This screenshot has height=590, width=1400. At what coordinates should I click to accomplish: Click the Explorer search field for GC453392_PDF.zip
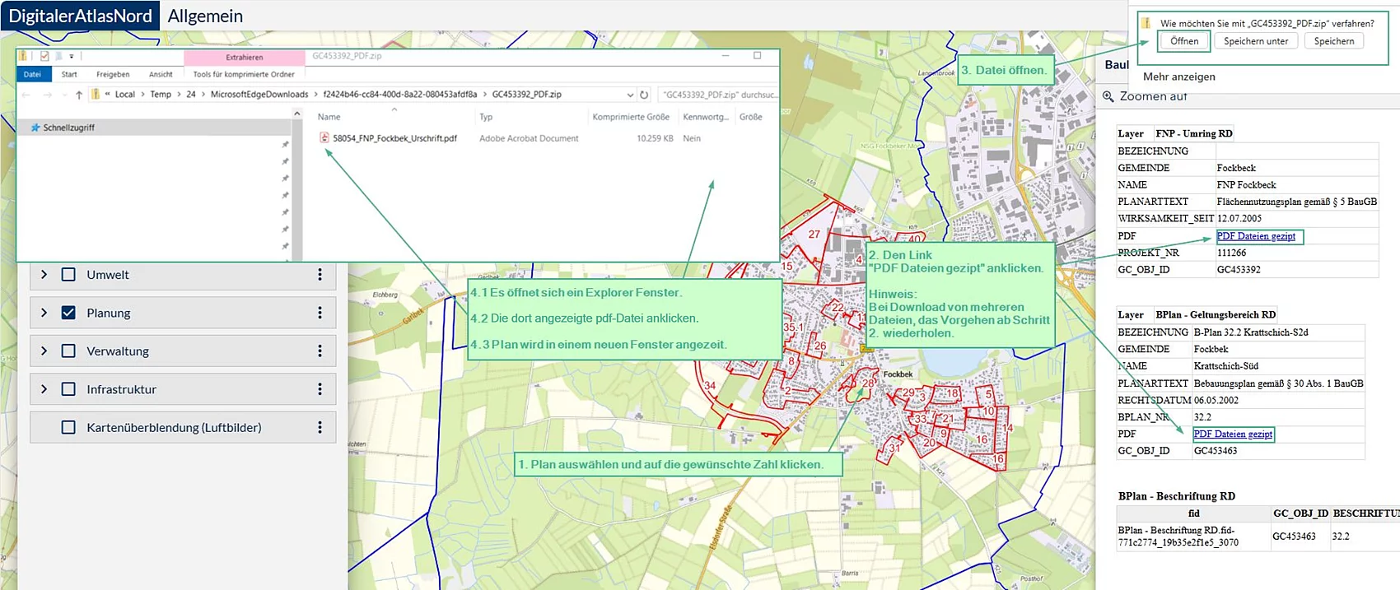(x=717, y=95)
